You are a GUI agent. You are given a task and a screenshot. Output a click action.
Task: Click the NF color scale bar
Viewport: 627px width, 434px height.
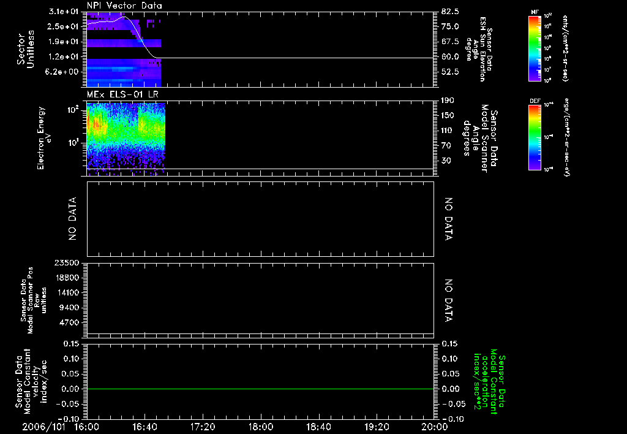pyautogui.click(x=535, y=48)
